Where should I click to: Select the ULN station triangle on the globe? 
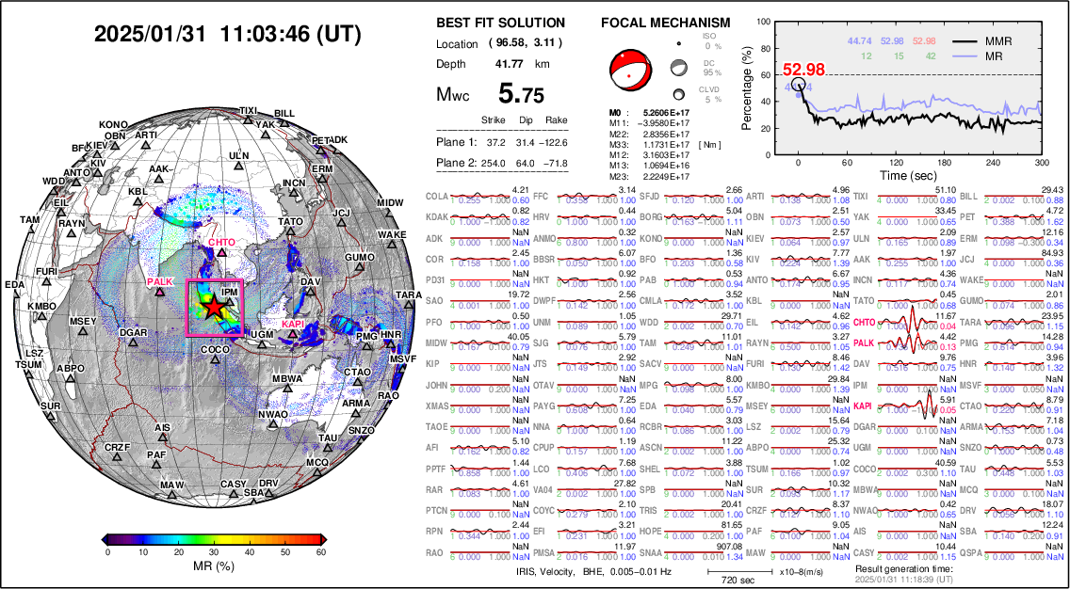(x=239, y=166)
